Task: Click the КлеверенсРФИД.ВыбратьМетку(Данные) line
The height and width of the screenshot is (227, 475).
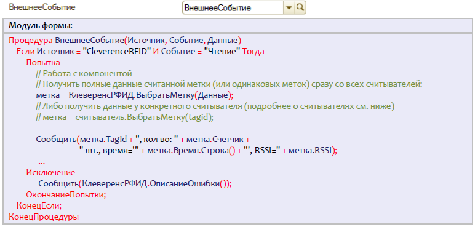Action: coord(135,95)
